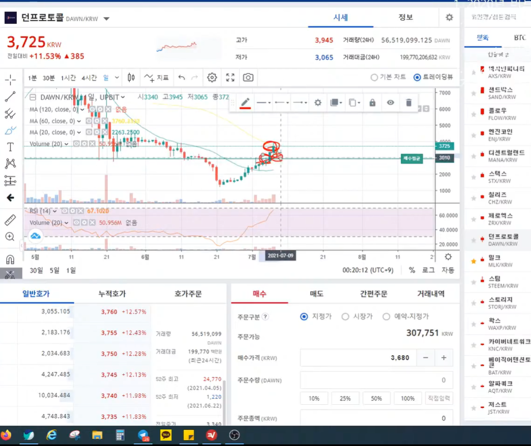Expand MA (20, close, 0) indicator options
531x446 pixels.
pos(79,133)
